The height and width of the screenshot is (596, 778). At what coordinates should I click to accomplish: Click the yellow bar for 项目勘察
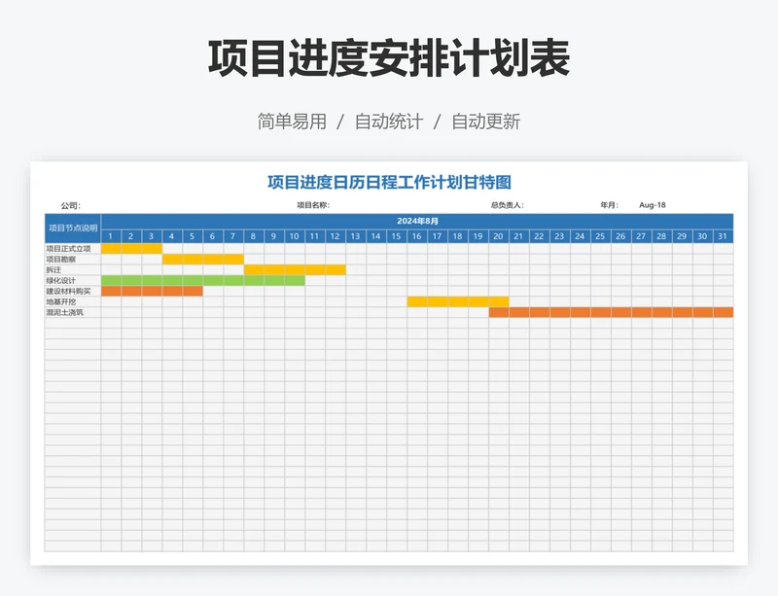pos(203,259)
